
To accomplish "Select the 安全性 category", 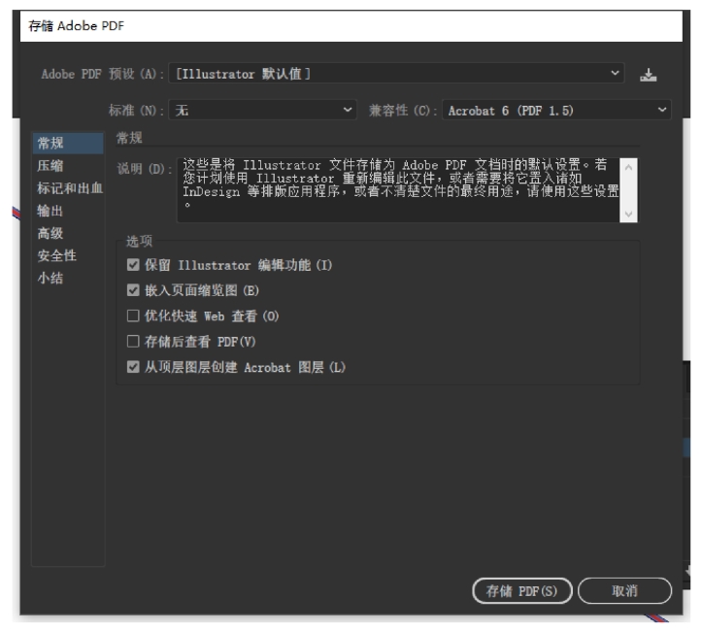I will coord(68,255).
